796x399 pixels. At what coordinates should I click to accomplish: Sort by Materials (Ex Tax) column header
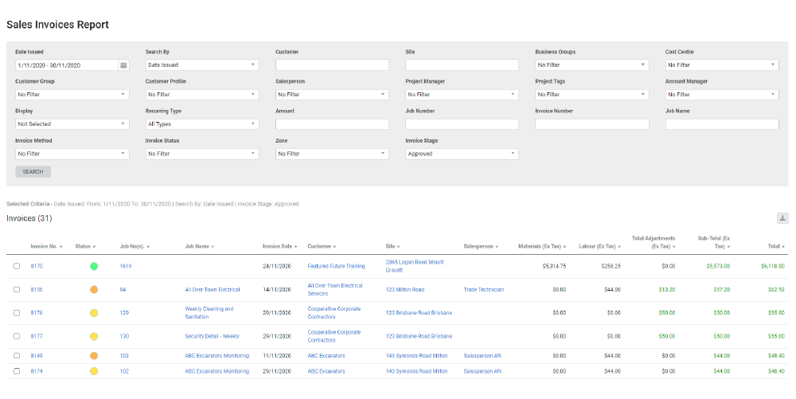point(542,246)
